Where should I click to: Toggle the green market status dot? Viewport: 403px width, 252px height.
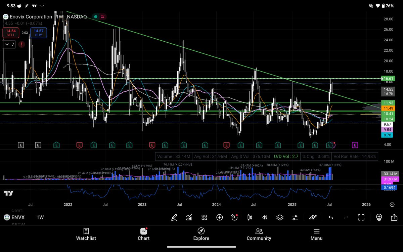point(96,16)
